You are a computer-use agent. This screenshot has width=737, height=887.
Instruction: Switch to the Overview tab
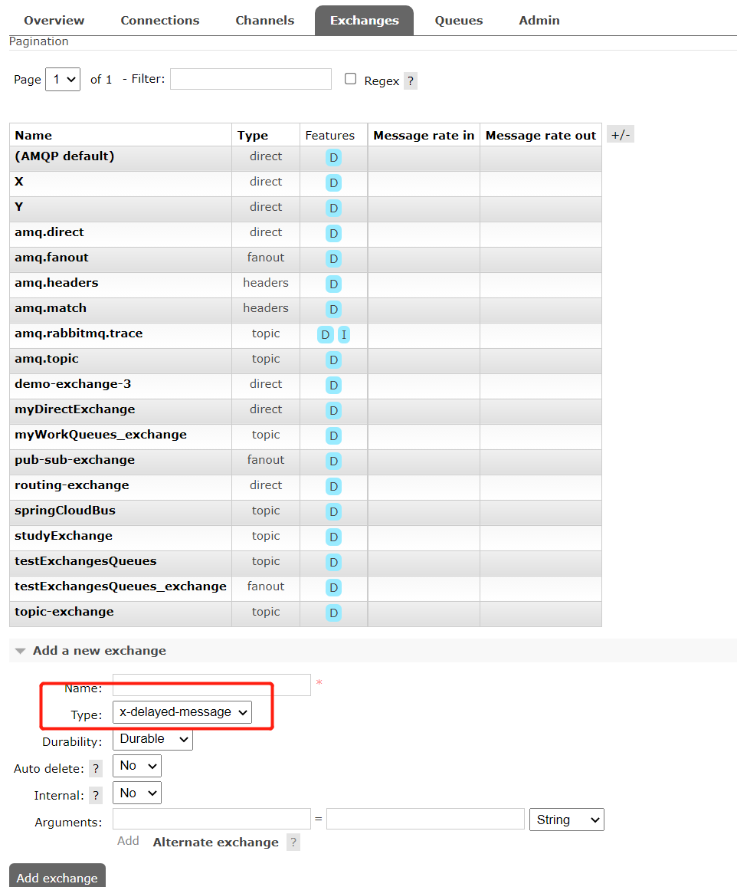pos(54,21)
